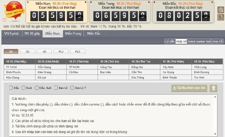The height and width of the screenshot is (137, 225).
Task: Select the Cổ điển input mode
Action: coord(170,41)
